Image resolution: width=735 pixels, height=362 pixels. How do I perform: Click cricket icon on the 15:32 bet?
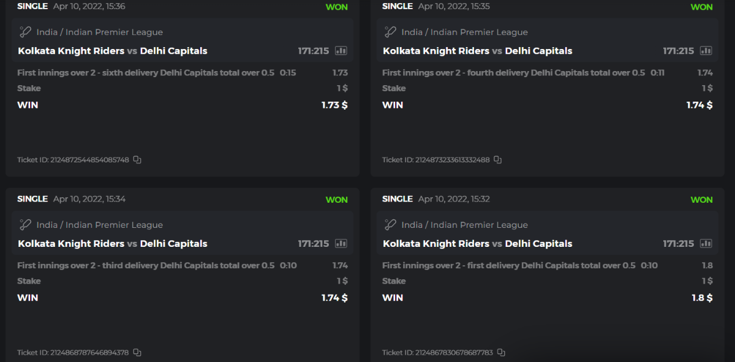[390, 225]
